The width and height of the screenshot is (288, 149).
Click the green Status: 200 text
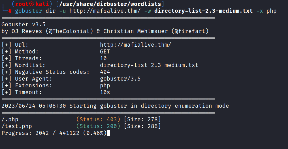coord(98,126)
